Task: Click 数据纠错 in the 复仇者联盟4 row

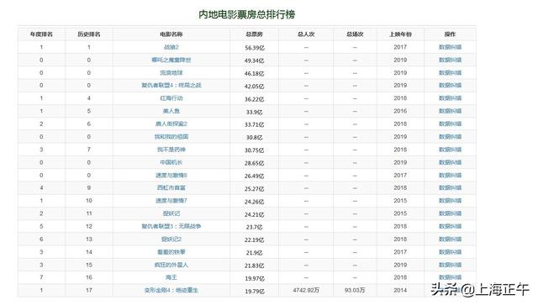Action: coord(450,85)
